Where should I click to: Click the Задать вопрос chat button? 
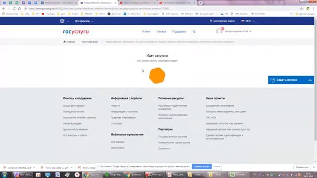click(291, 80)
